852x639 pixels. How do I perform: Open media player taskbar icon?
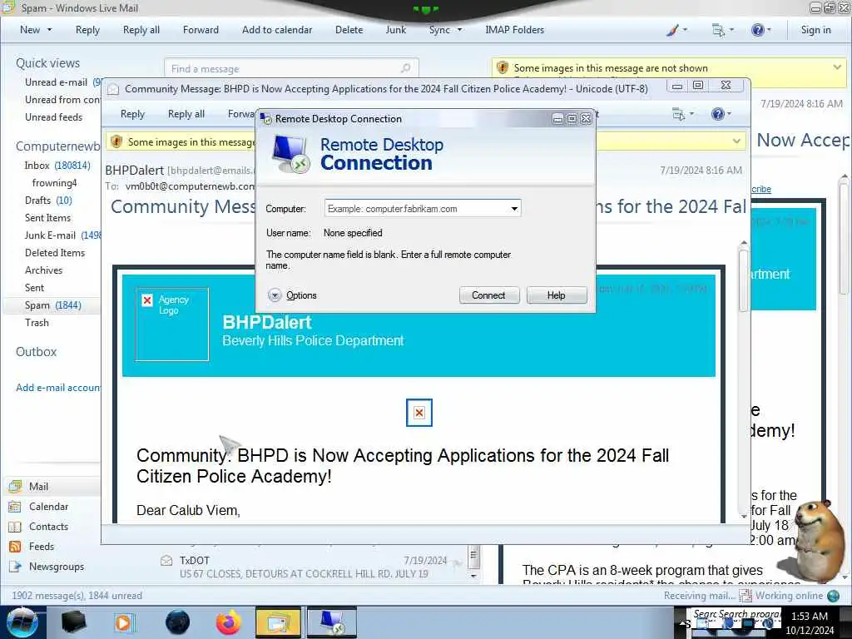(x=123, y=622)
